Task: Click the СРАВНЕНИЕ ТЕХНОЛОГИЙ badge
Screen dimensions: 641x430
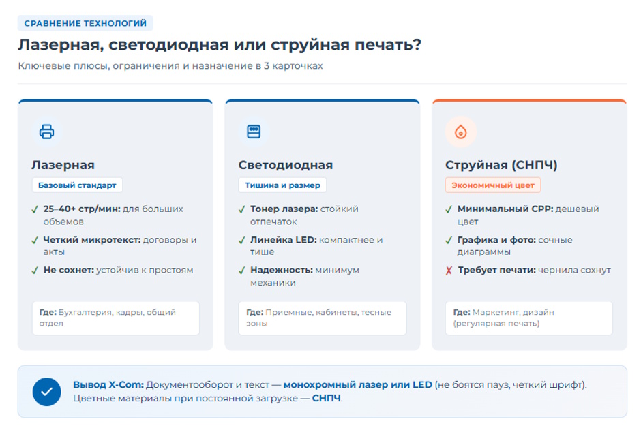Action: (85, 23)
